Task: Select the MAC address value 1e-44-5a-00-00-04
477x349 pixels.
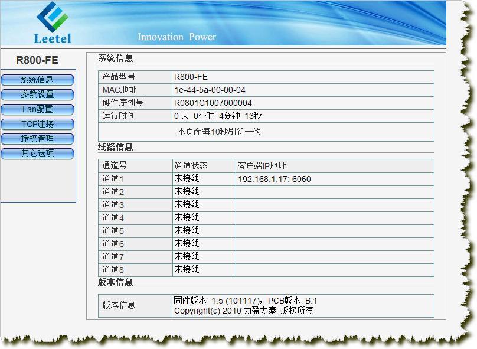Action: tap(210, 90)
